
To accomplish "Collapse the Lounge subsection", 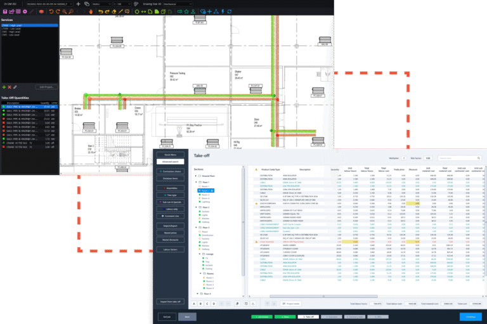I will coord(200,254).
